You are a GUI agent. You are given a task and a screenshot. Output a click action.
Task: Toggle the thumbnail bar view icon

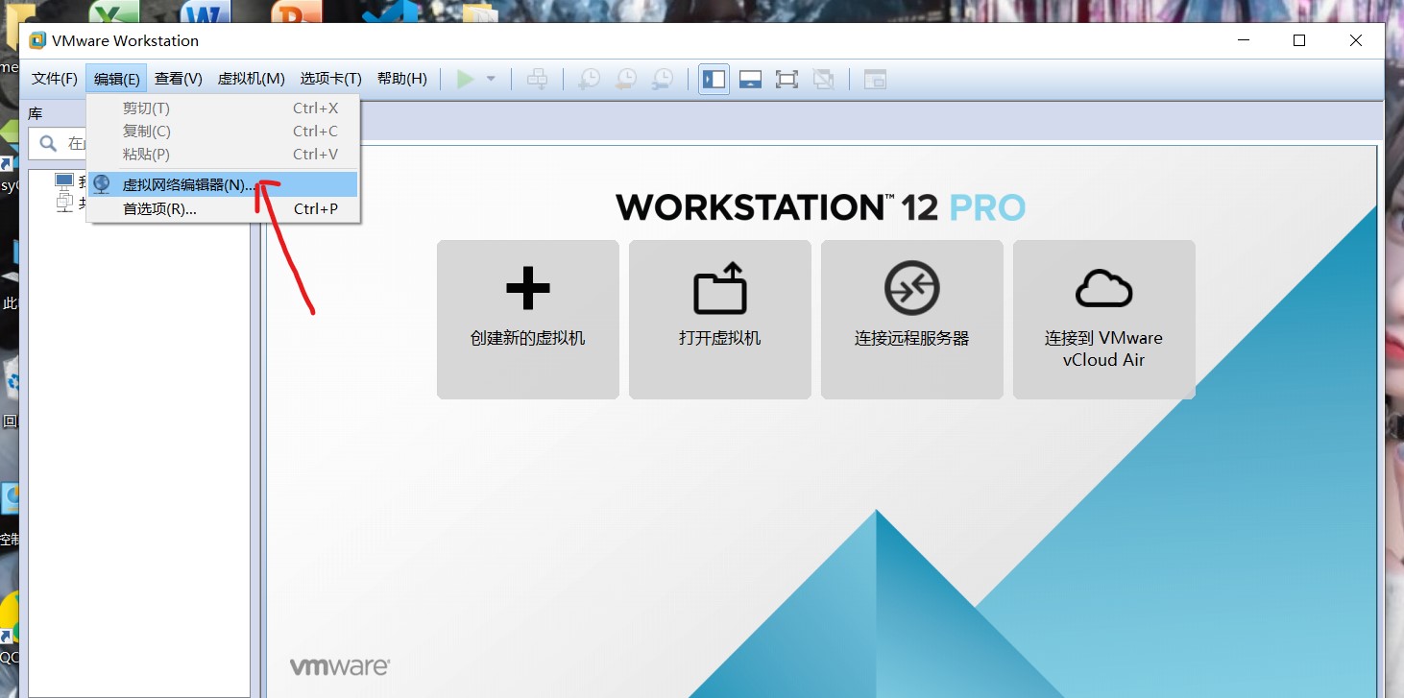(750, 79)
